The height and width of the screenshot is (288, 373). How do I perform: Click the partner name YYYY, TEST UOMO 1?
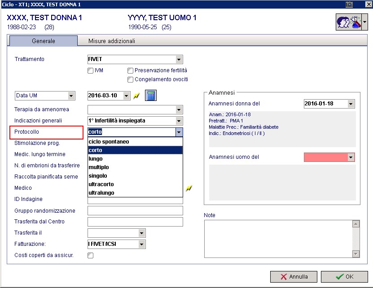click(162, 17)
